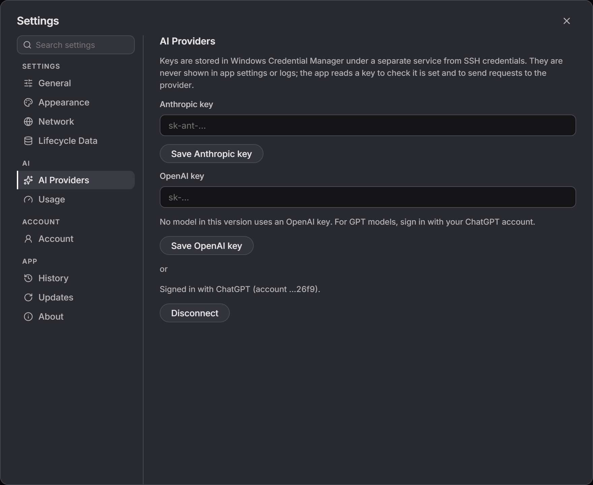Viewport: 593px width, 485px height.
Task: Click the General sliders icon
Action: (x=28, y=83)
